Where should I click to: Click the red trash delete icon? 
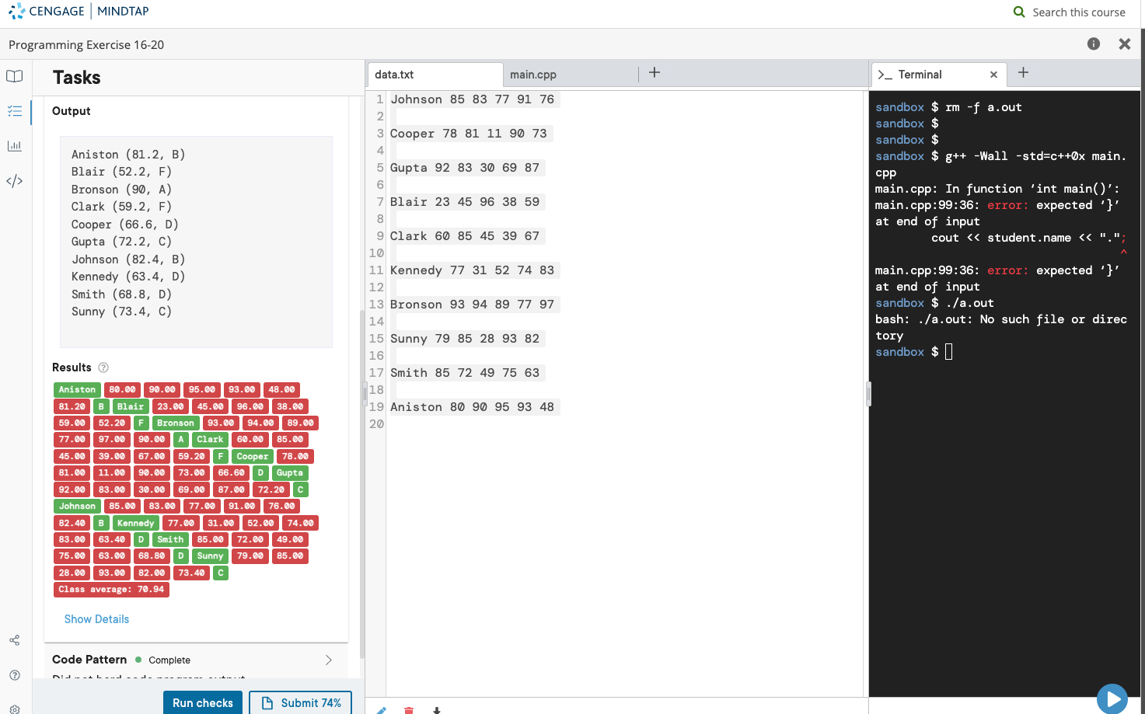pyautogui.click(x=408, y=710)
